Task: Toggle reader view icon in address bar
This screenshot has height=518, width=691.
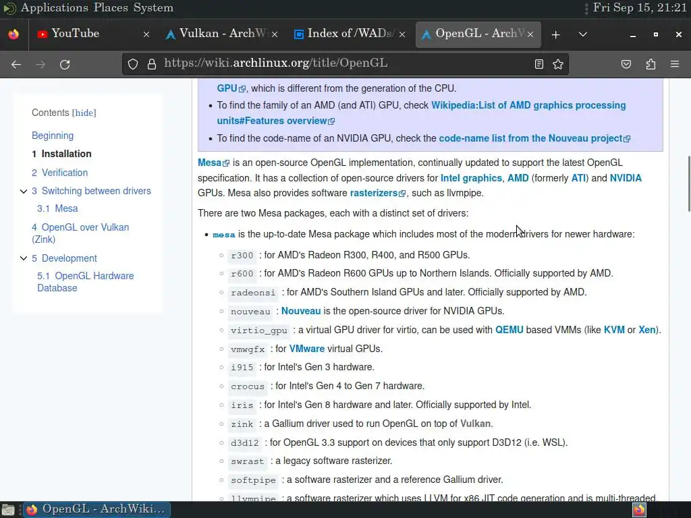Action: pos(539,64)
